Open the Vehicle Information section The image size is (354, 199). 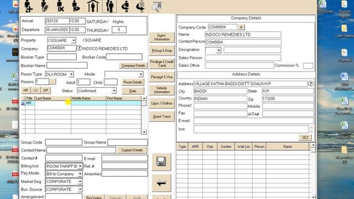click(x=162, y=90)
